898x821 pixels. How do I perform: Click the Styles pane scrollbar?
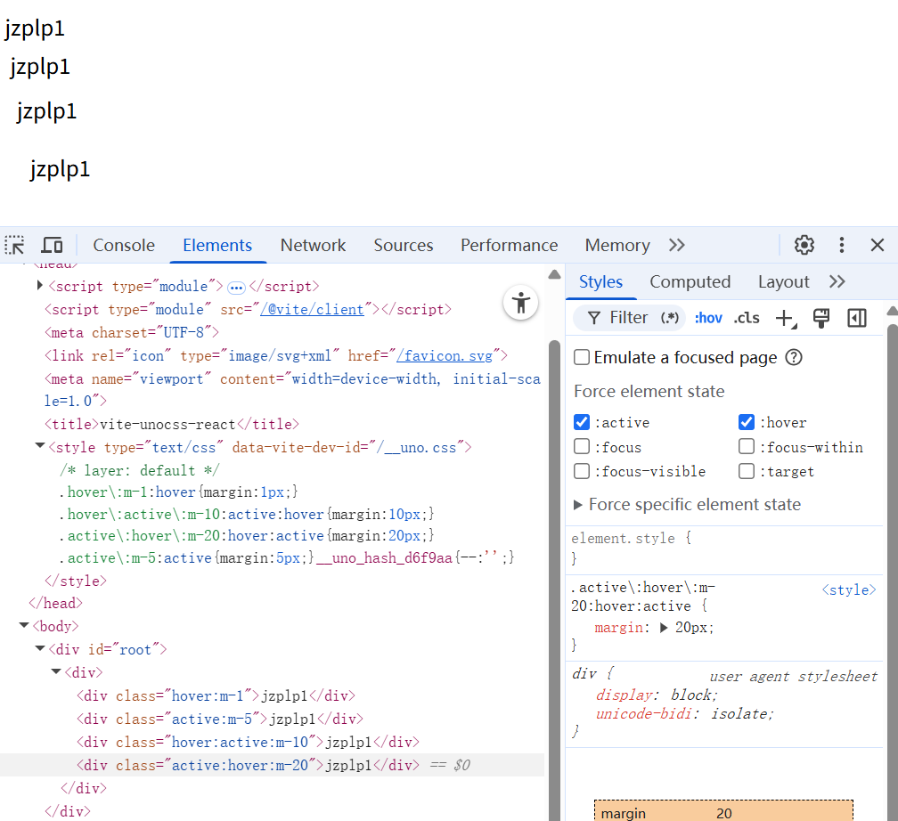click(892, 573)
